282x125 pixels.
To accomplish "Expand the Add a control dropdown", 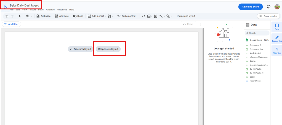I will pos(127,16).
